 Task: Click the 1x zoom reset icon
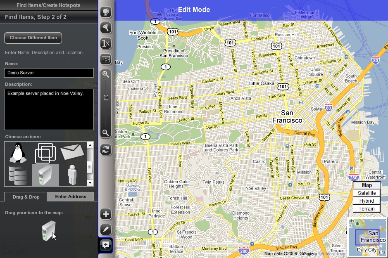[106, 43]
